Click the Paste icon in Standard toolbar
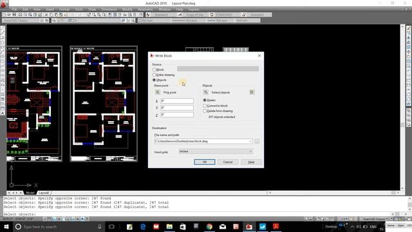The height and width of the screenshot is (232, 412). (56, 15)
